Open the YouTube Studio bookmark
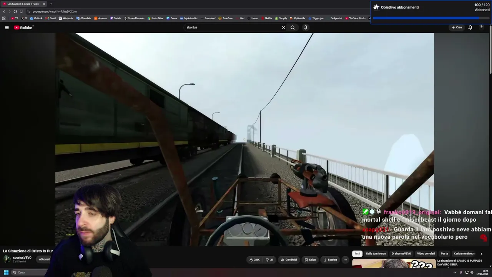Image resolution: width=492 pixels, height=277 pixels. [355, 18]
